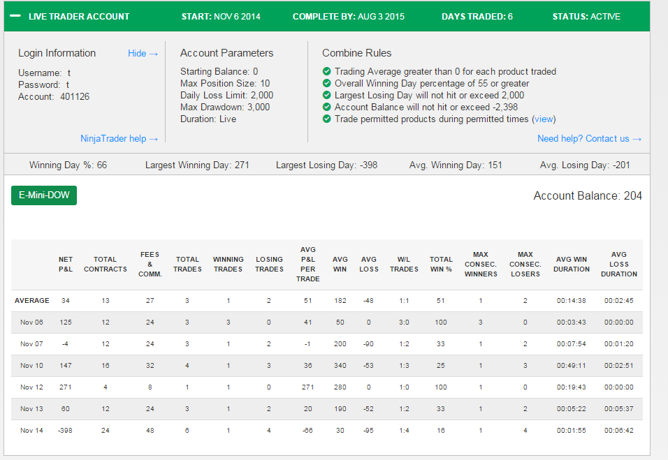Select the Nov 12 row date
The width and height of the screenshot is (668, 460).
pyautogui.click(x=31, y=387)
